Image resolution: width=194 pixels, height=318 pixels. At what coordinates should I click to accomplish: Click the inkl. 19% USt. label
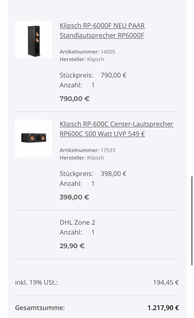tap(36, 282)
